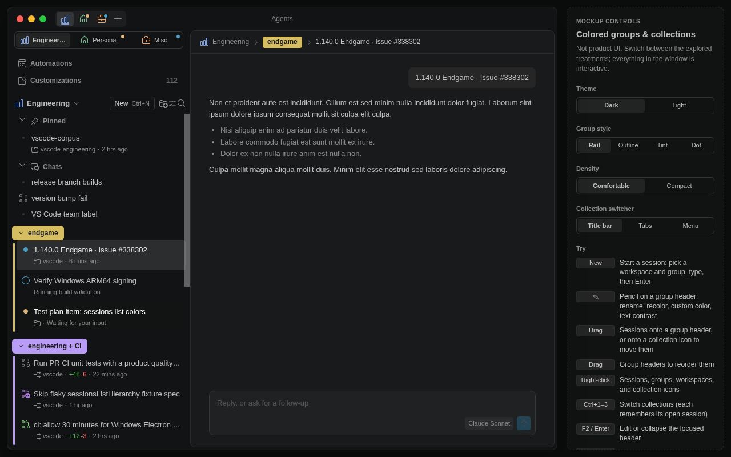Set group style to Tint

coord(662,146)
